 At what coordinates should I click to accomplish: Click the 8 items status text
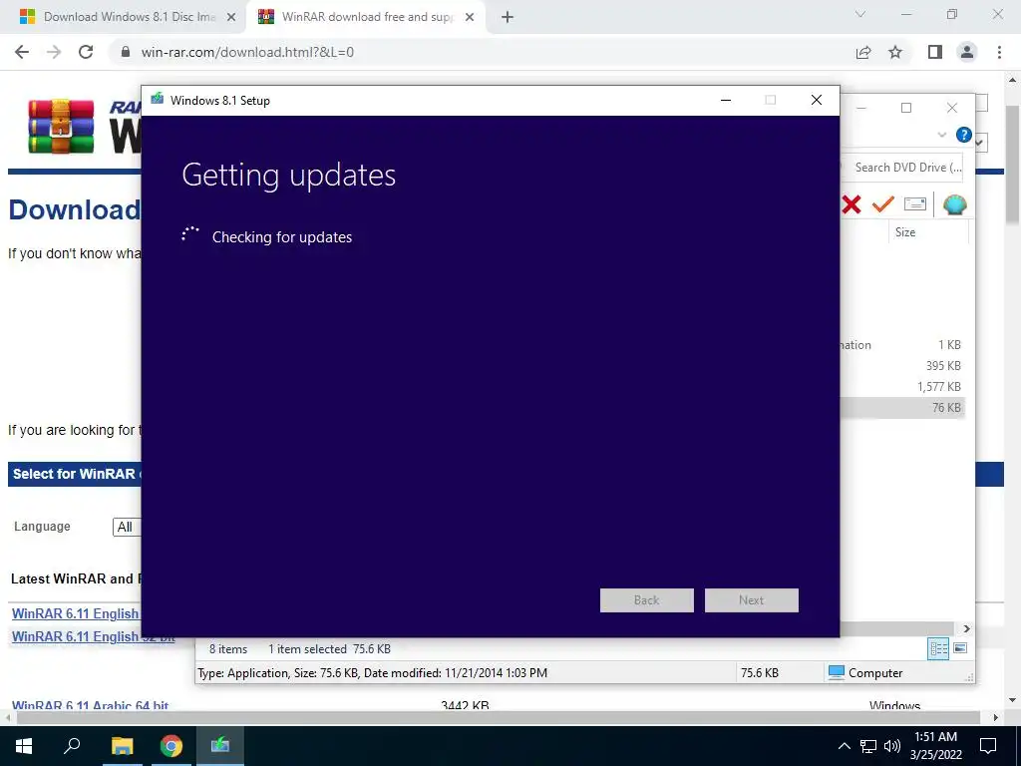tap(228, 648)
